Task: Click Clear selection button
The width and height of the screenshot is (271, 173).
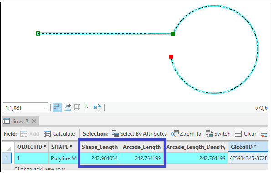Action: coord(245,134)
